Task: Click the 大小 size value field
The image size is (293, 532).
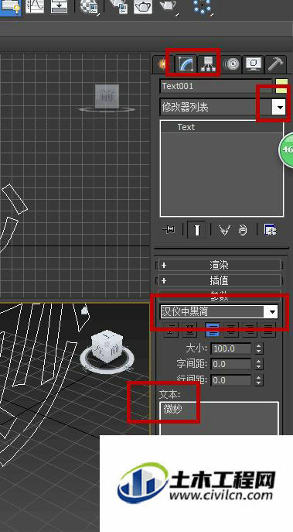Action: pos(231,348)
